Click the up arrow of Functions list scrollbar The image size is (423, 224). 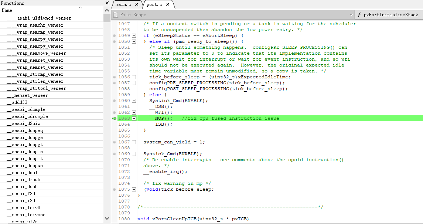pos(107,10)
